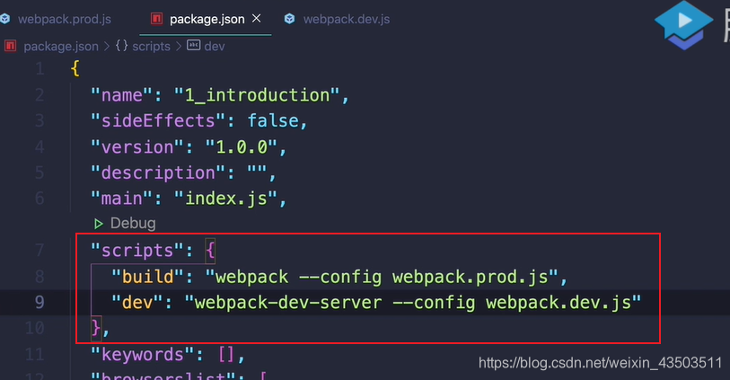Click npm file icon in breadcrumb
730x380 pixels.
coord(10,46)
